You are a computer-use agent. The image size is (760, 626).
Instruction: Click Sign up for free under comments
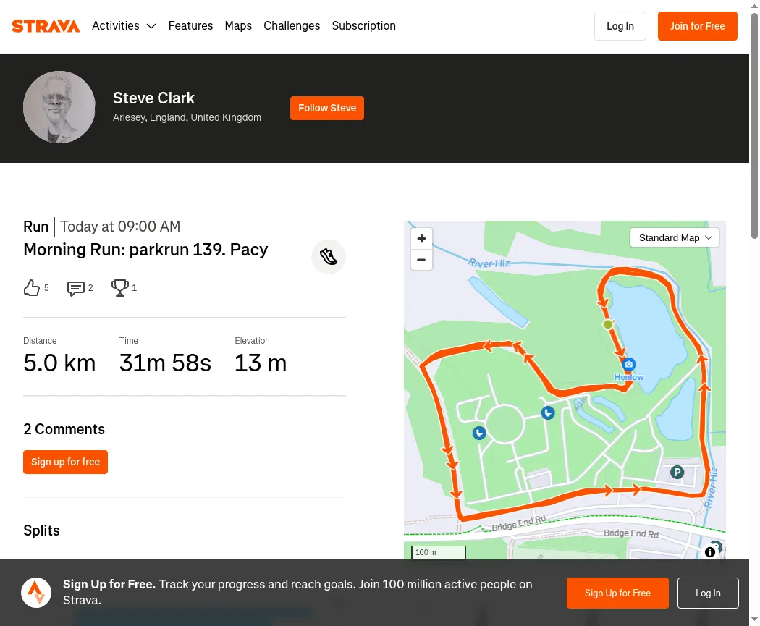pos(65,462)
